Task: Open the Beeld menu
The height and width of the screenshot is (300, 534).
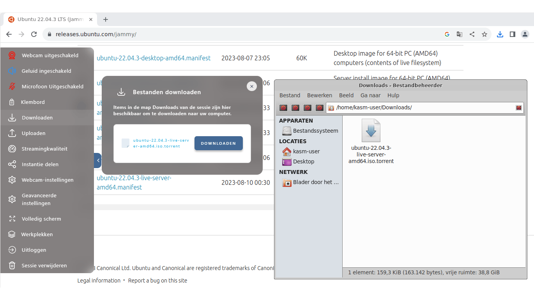Action: point(346,95)
